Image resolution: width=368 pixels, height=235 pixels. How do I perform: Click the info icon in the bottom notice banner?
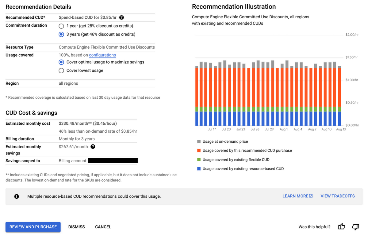[16, 196]
